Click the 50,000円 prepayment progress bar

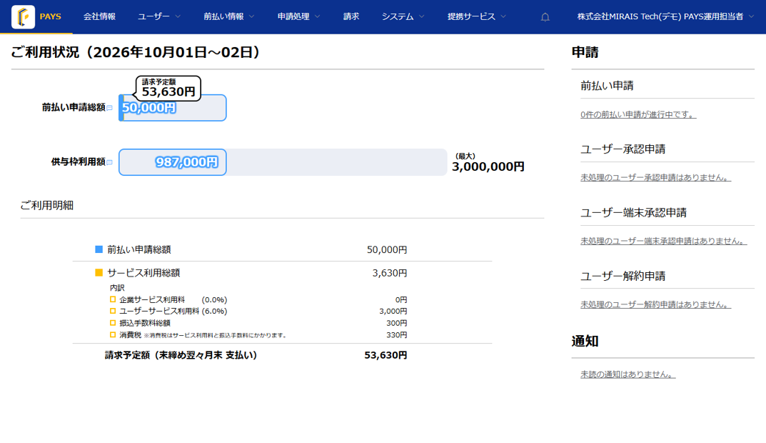point(173,108)
